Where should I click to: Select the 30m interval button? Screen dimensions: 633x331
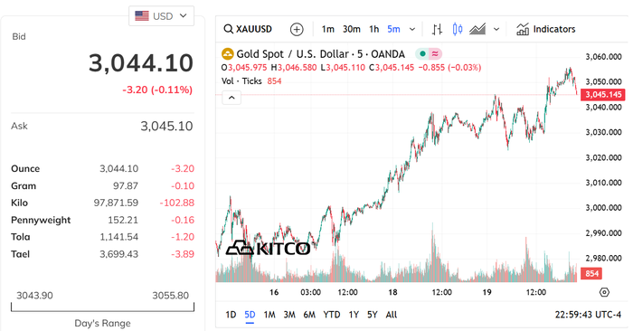pyautogui.click(x=352, y=29)
